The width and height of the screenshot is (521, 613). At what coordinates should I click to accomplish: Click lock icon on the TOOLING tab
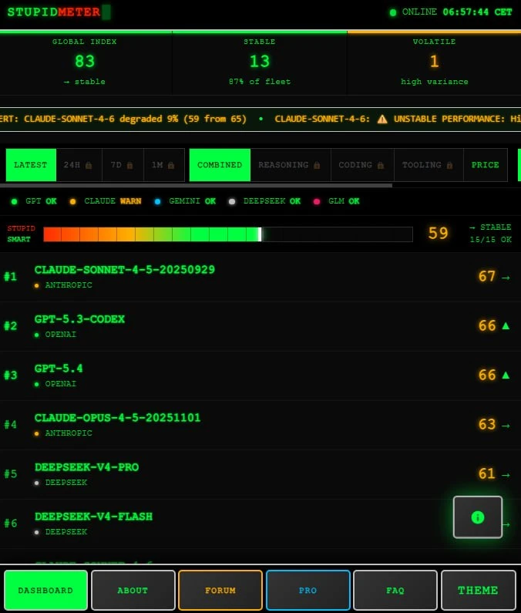click(x=449, y=165)
